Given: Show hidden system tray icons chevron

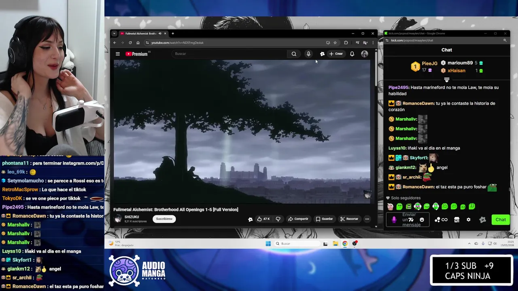Looking at the screenshot, I should tap(469, 243).
